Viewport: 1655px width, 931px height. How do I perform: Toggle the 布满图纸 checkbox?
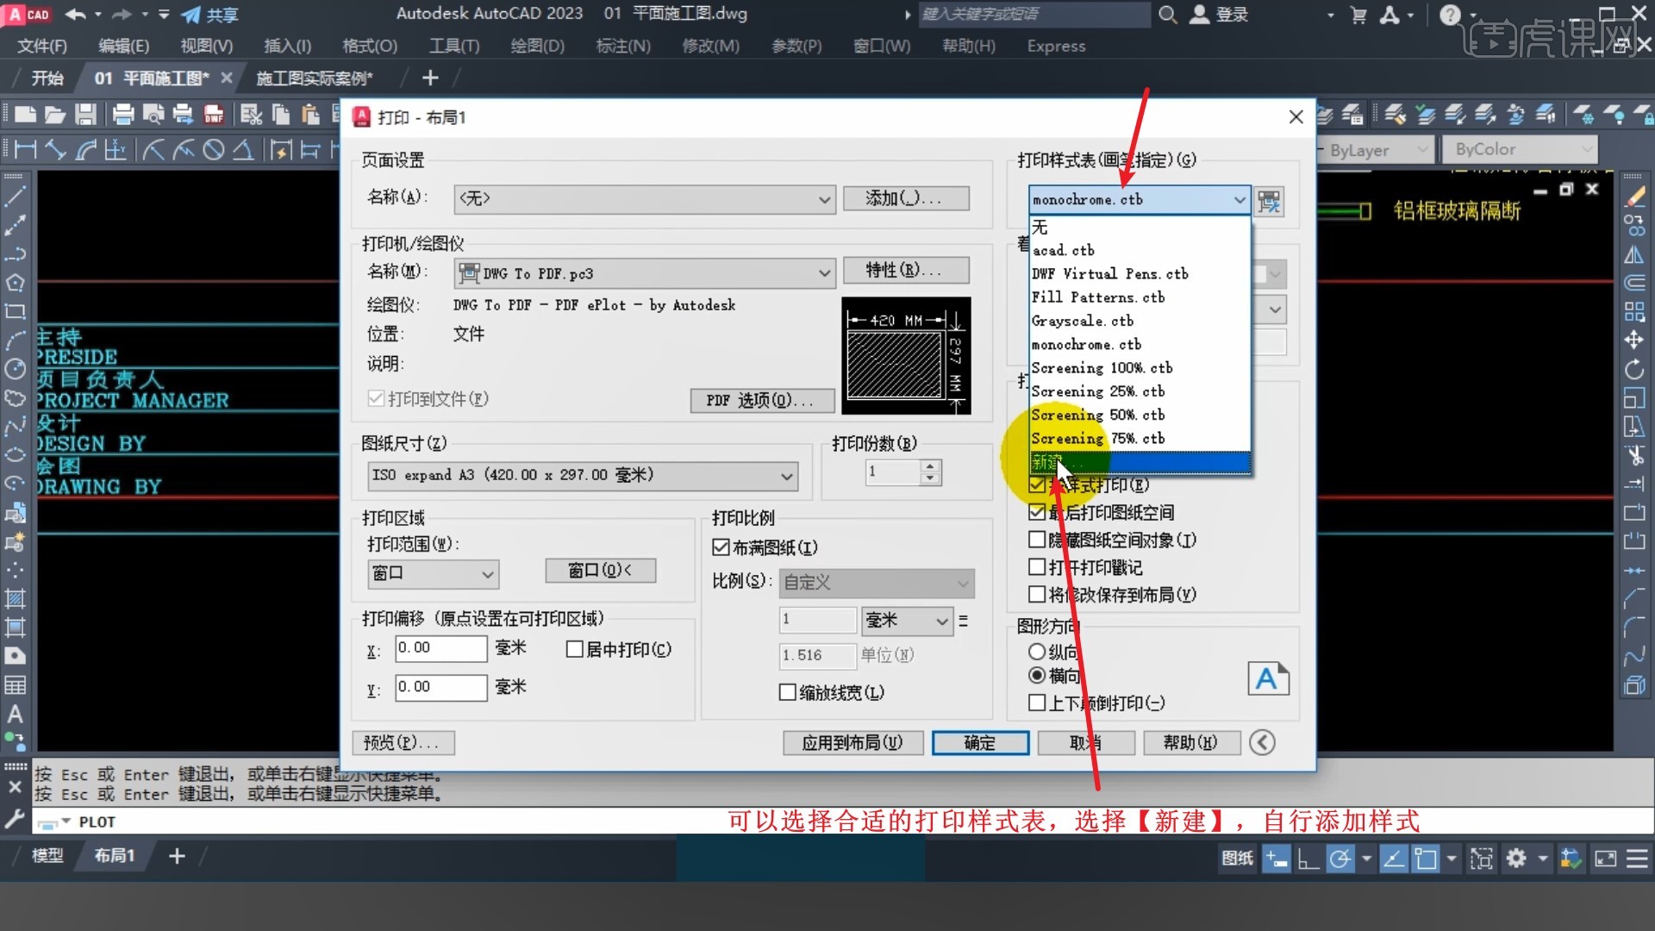point(721,547)
